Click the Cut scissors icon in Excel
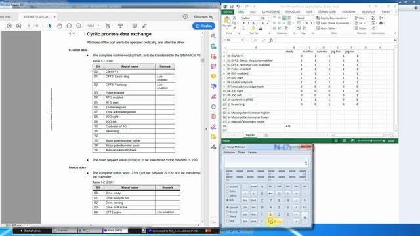420x236 pixels. [x=234, y=18]
